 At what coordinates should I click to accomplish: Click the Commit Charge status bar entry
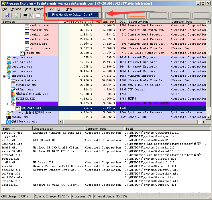(52, 196)
